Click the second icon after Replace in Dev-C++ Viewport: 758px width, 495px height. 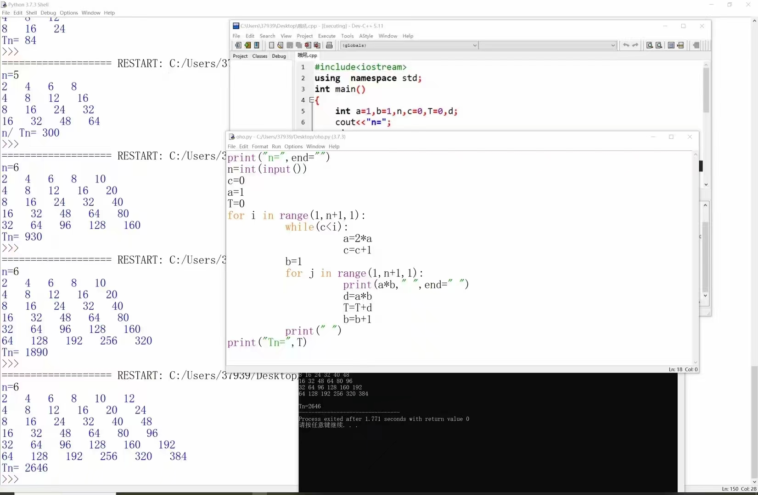pyautogui.click(x=680, y=45)
